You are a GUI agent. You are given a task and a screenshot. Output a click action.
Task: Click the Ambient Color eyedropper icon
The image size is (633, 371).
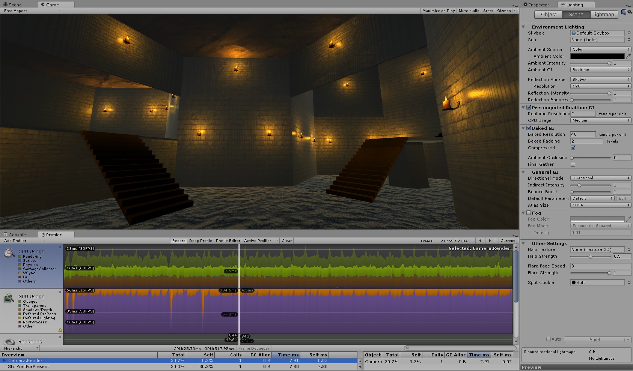(628, 56)
